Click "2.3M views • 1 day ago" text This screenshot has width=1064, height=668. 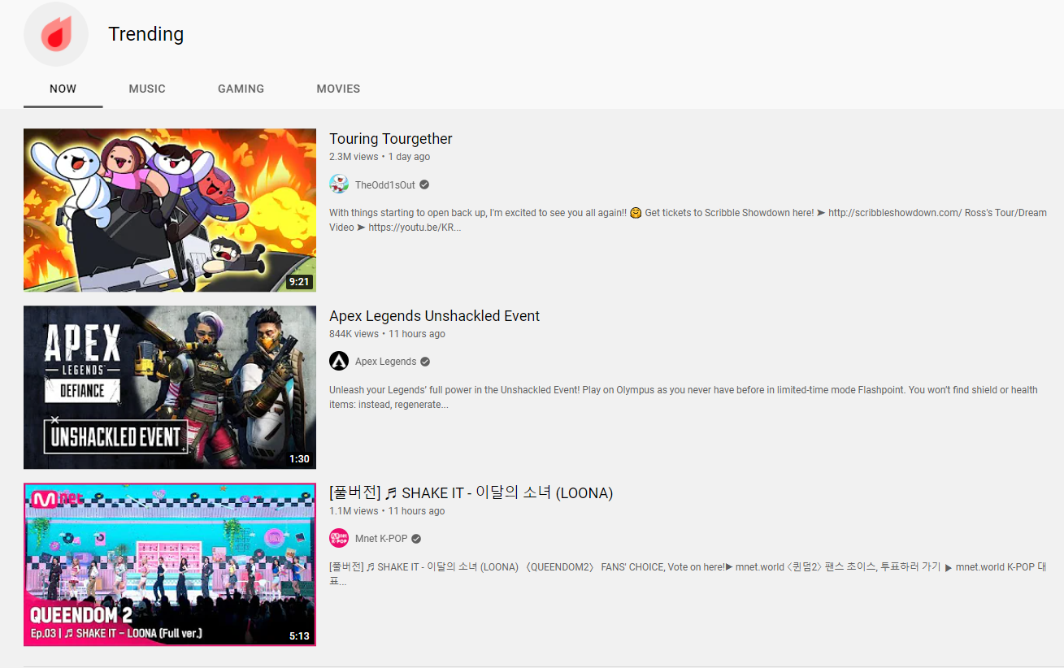point(380,157)
